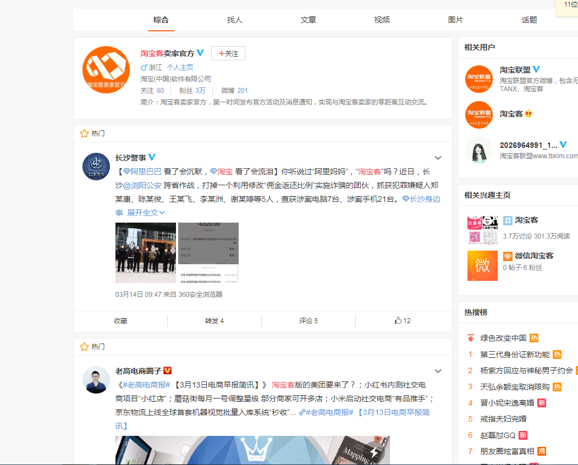Click 新 tag beside 晋小妮宋逸离婚
This screenshot has height=465, width=578.
coord(542,403)
